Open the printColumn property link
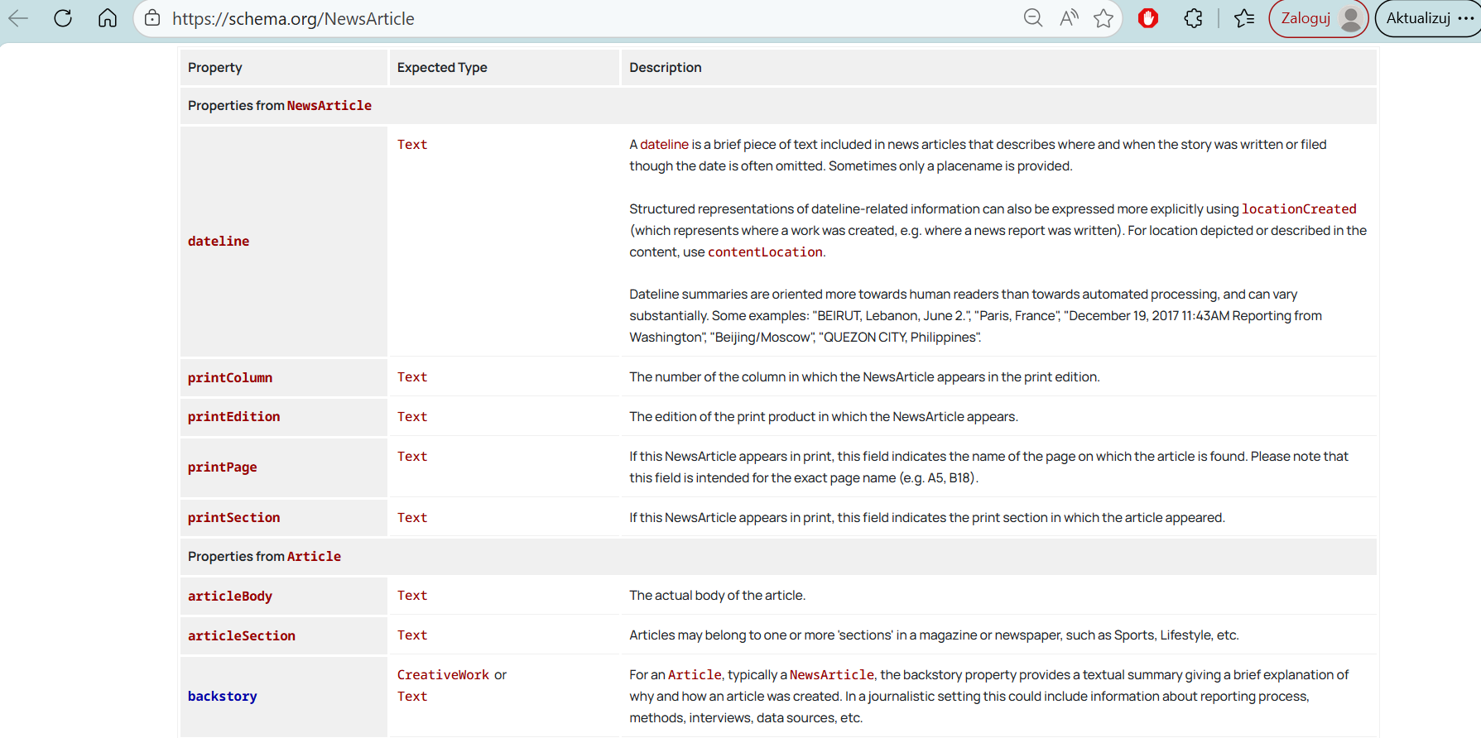 point(230,377)
